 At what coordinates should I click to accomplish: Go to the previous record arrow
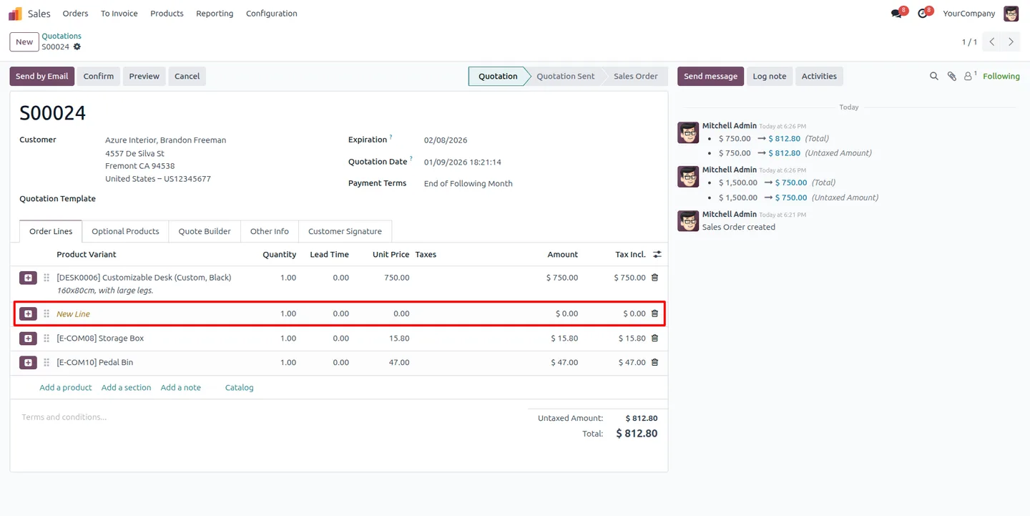[992, 42]
